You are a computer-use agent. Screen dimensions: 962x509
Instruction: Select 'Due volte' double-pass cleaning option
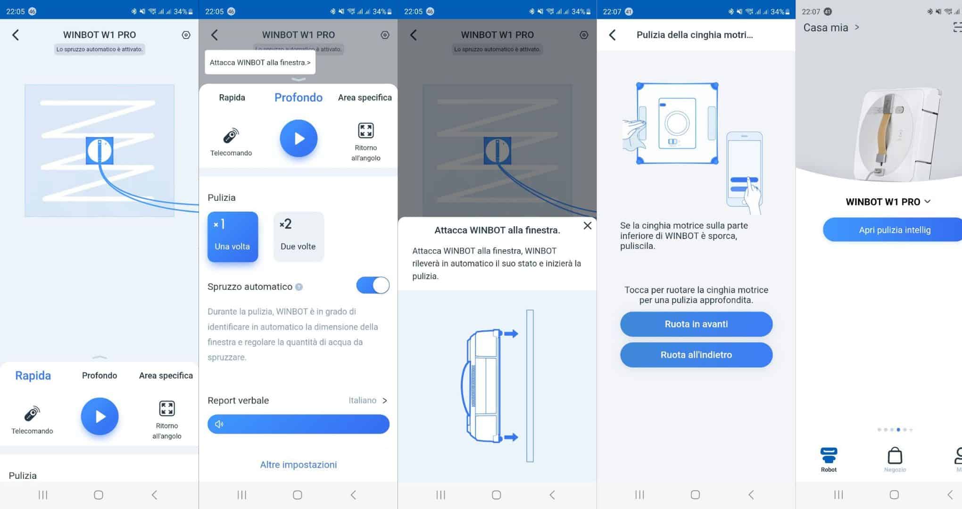coord(299,237)
